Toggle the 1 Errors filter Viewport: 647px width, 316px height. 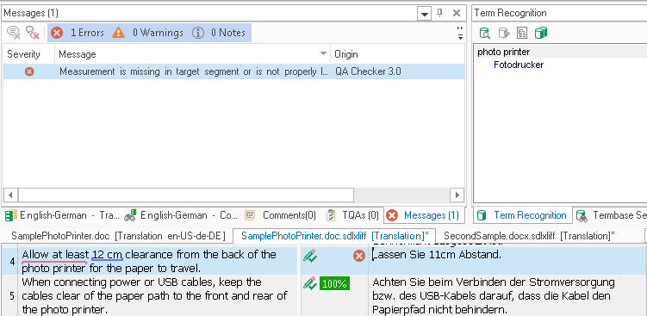78,33
